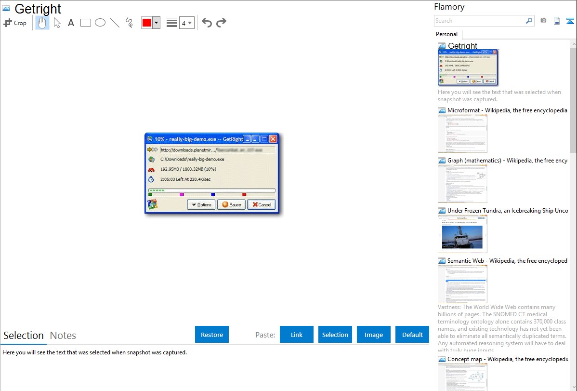Click the icon beside Under Frozen Tundra title
Viewport: 577px width, 391px height.
tap(442, 211)
